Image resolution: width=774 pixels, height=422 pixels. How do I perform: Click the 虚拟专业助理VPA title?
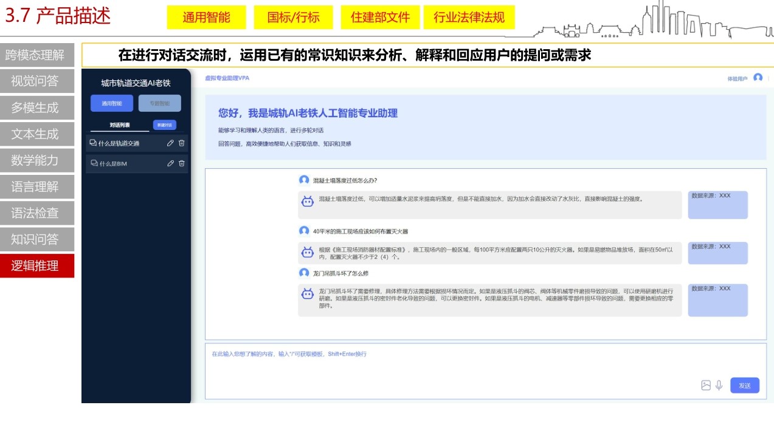pos(227,78)
